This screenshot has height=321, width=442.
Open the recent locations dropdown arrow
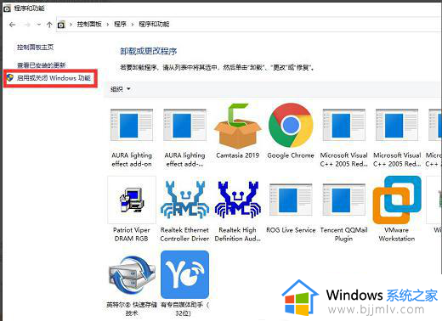pos(39,25)
